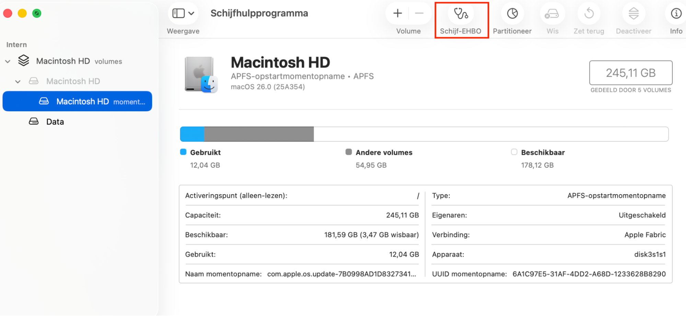This screenshot has width=686, height=316.
Task: Collapse the Macintosh HD volumes group
Action: 8,61
